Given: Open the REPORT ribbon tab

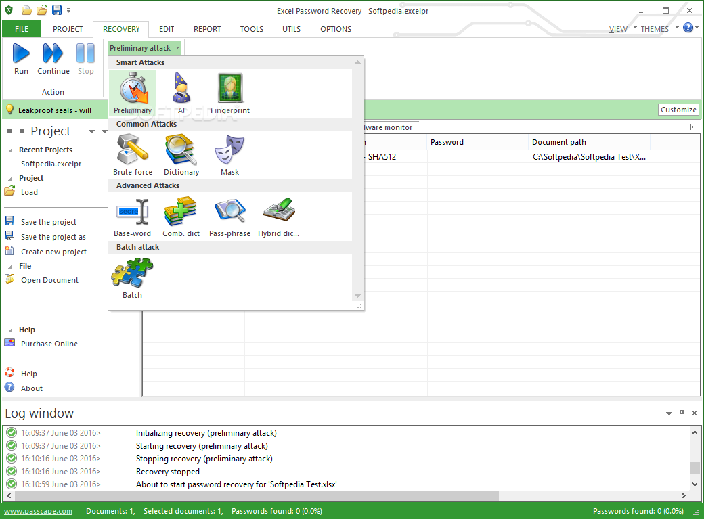Looking at the screenshot, I should (207, 29).
